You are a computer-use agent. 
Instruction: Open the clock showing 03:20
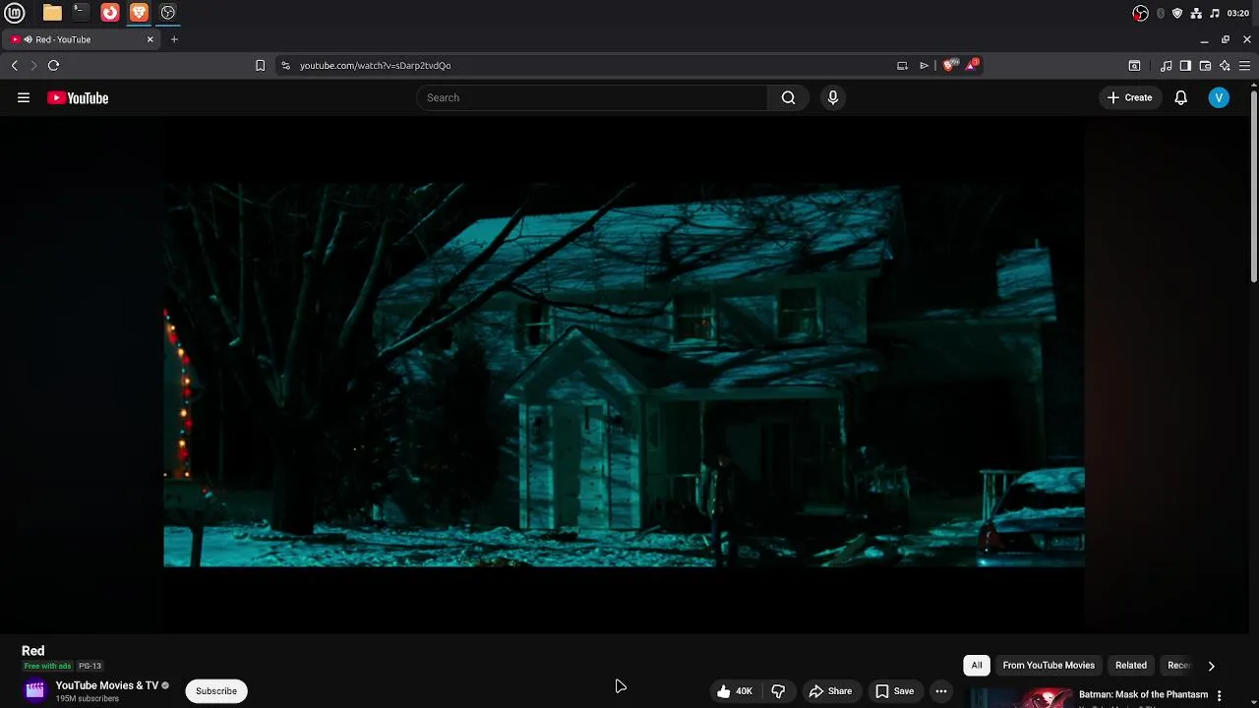click(1238, 13)
